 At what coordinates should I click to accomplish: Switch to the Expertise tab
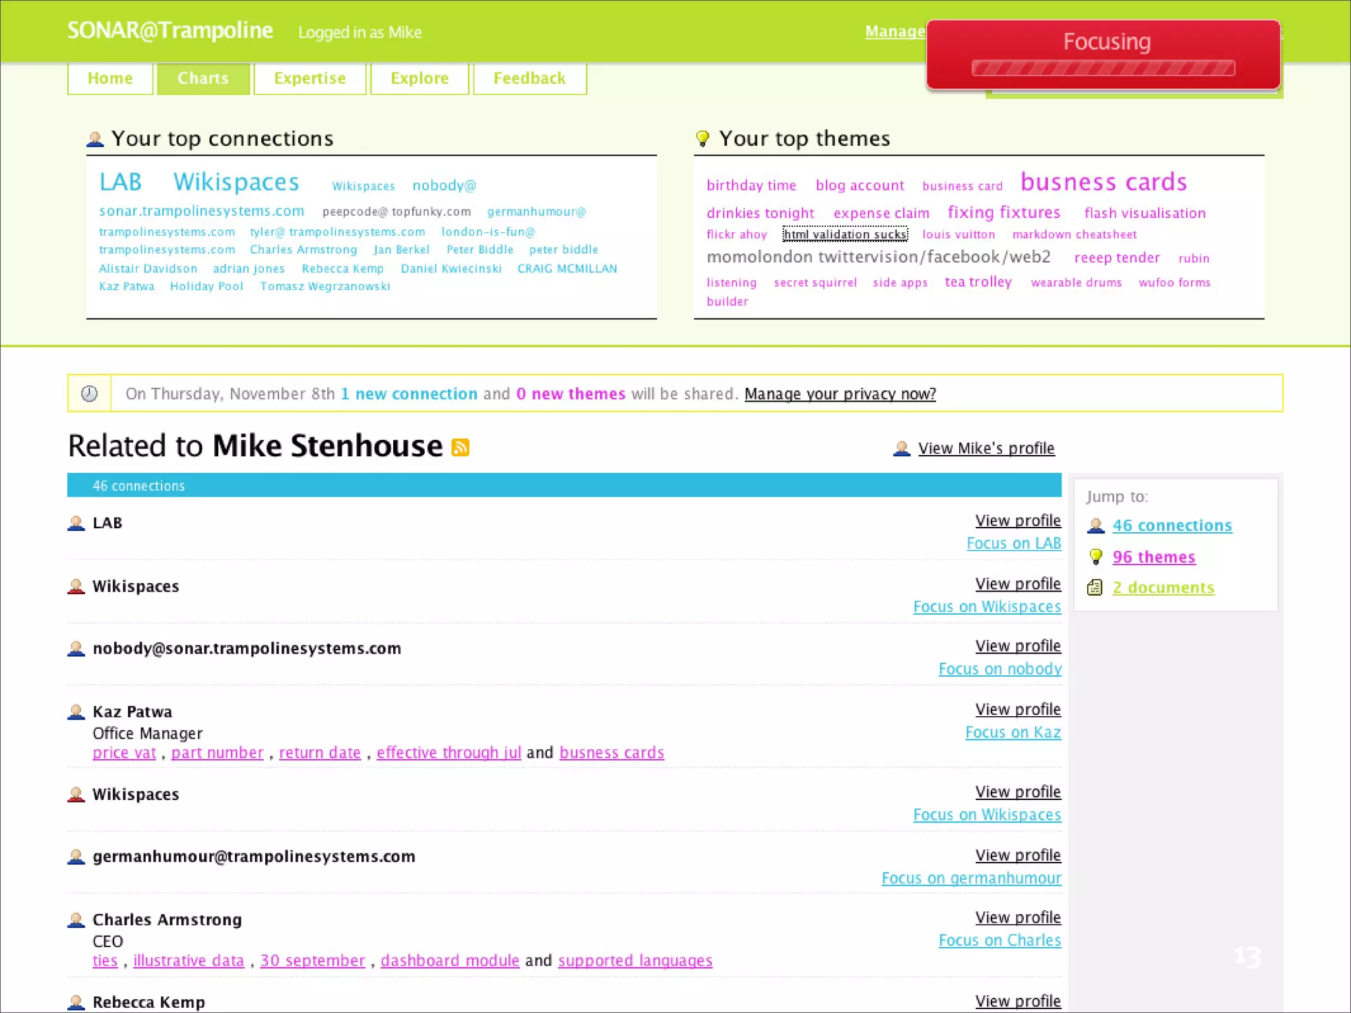coord(309,78)
